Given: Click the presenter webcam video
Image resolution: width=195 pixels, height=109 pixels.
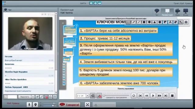Looking at the screenshot, I should coord(30,34).
